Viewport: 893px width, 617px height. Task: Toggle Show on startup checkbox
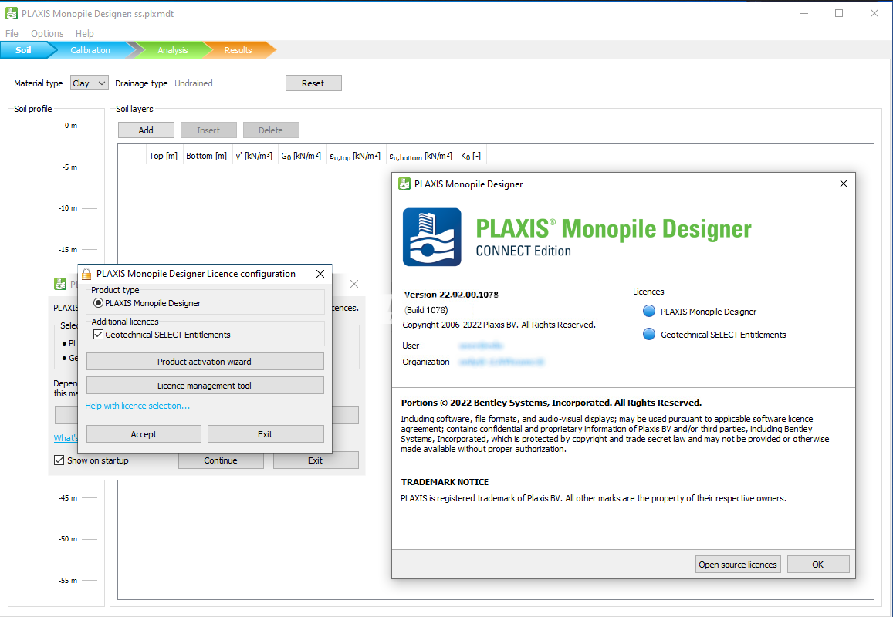[59, 460]
